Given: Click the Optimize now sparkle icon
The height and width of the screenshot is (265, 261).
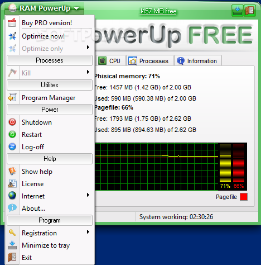Looking at the screenshot, I should pos(12,36).
